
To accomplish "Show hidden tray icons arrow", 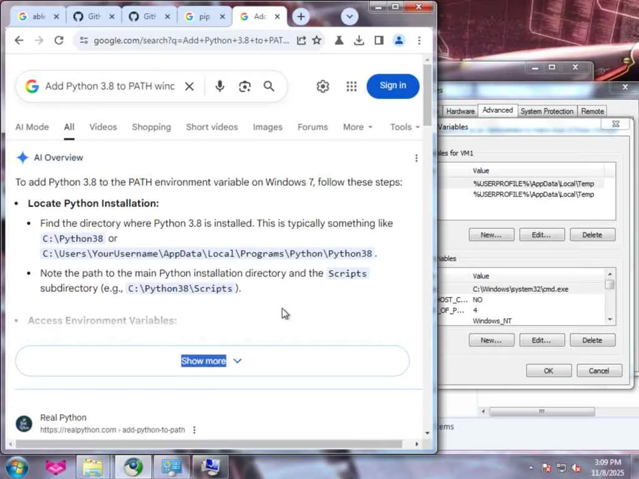I will 530,468.
